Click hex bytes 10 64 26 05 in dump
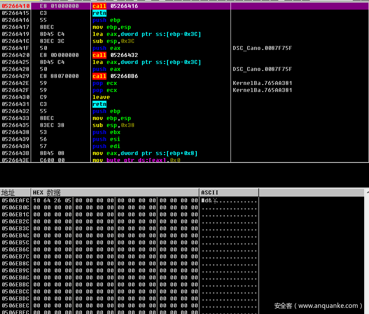The height and width of the screenshot is (314, 369). click(x=52, y=201)
